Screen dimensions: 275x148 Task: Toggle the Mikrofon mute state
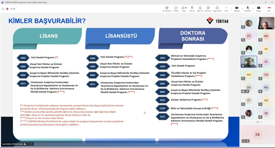point(248,9)
